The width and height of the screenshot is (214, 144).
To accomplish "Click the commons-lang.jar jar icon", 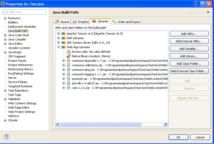I will coord(69,70).
